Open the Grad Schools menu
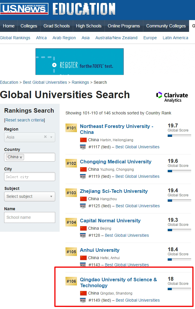Viewport: 195px width, 309px height. (x=57, y=26)
